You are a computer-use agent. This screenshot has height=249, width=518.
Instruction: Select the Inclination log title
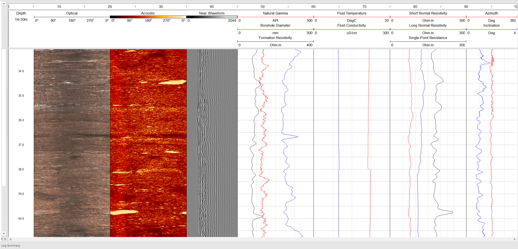pyautogui.click(x=492, y=25)
